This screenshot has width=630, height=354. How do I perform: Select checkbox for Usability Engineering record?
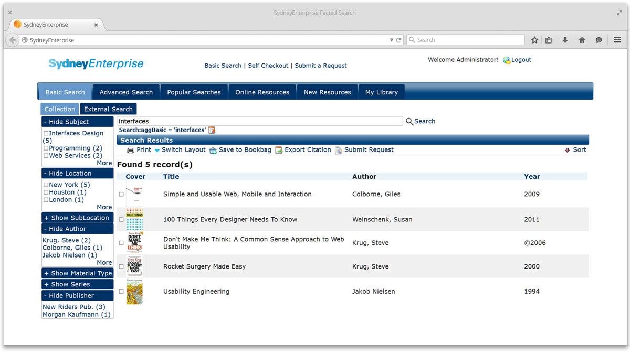tap(121, 292)
